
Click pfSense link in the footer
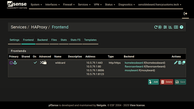[x=53, y=105]
